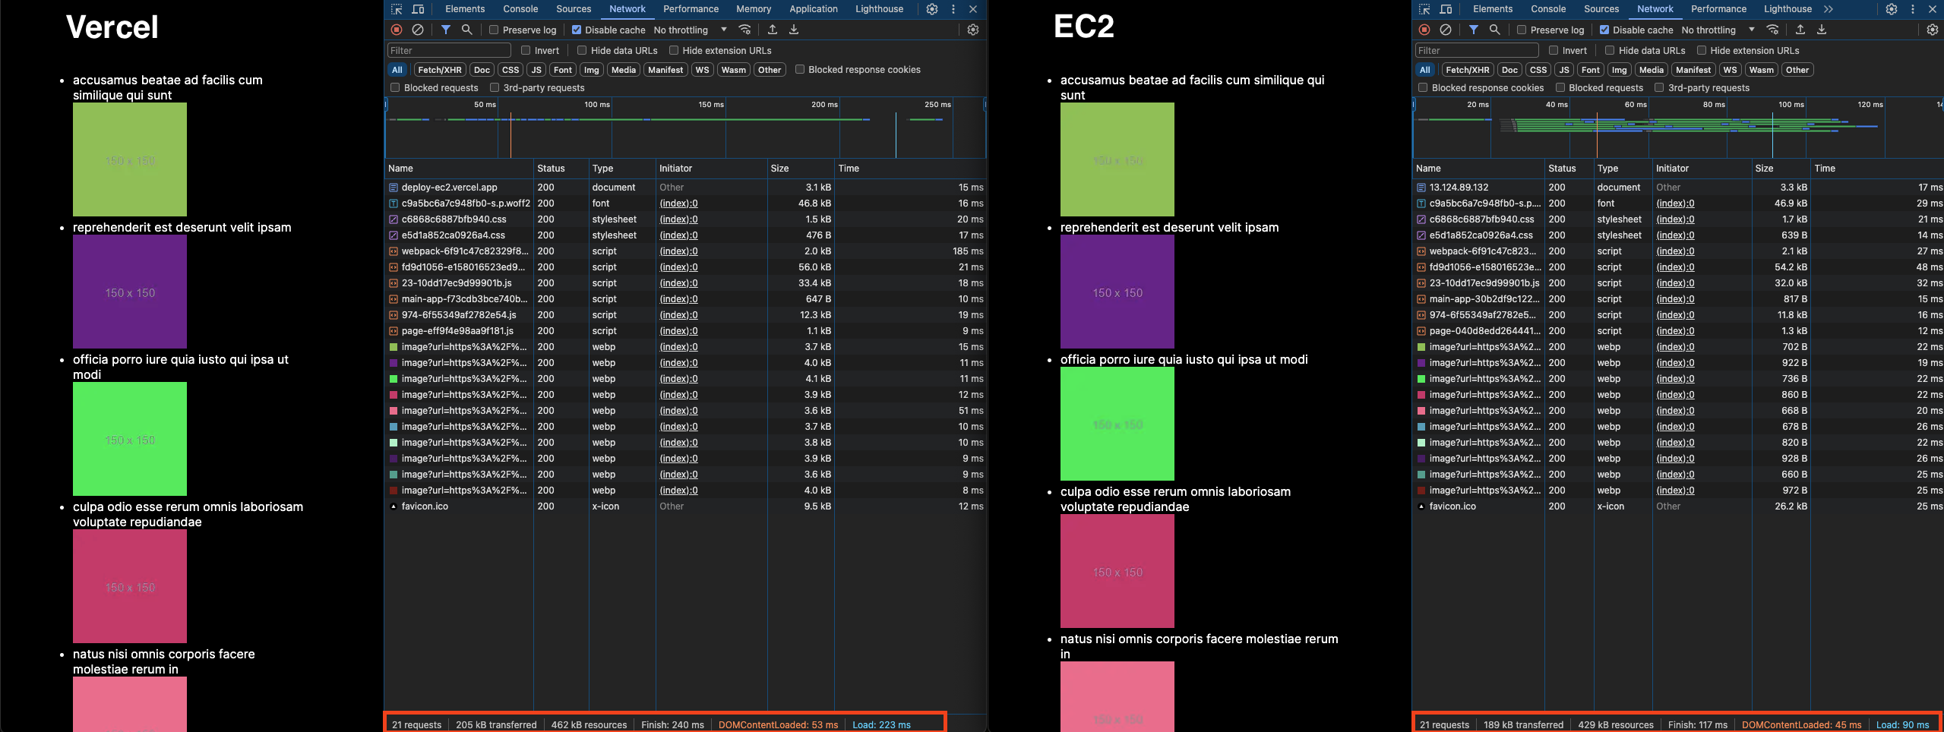Click import HAR upload icon in EC2 DevTools

pyautogui.click(x=1800, y=30)
